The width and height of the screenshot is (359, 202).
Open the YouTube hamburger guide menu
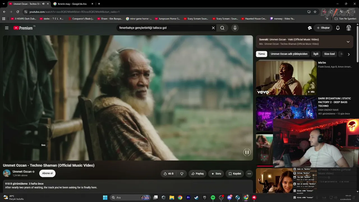coord(7,28)
